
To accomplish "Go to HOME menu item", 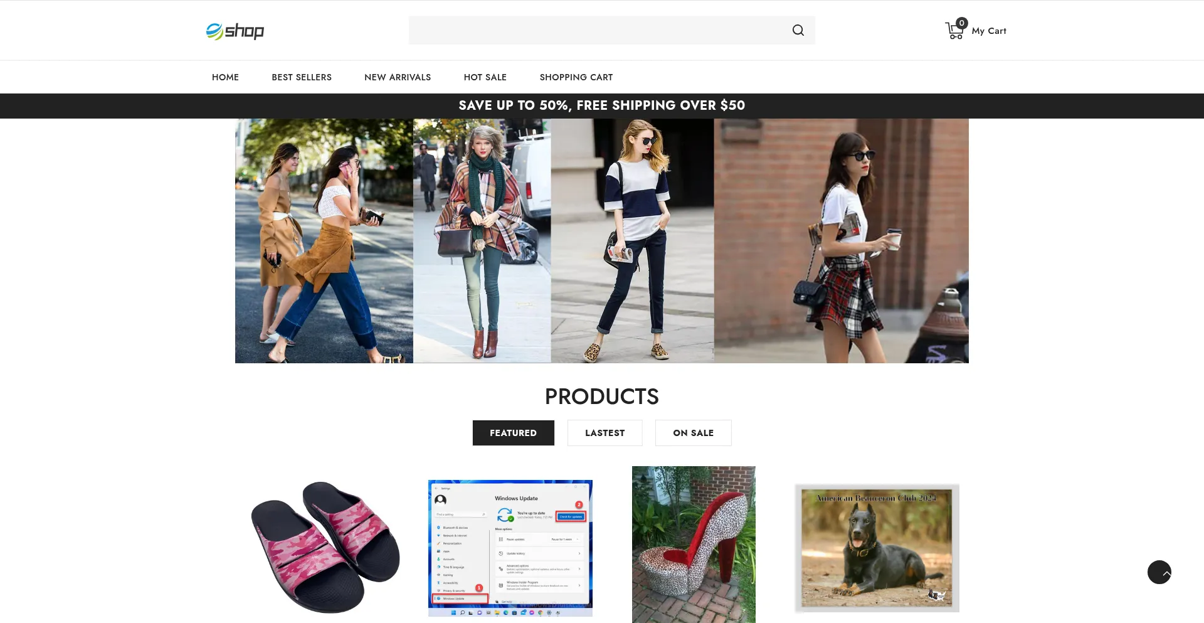I will click(225, 77).
